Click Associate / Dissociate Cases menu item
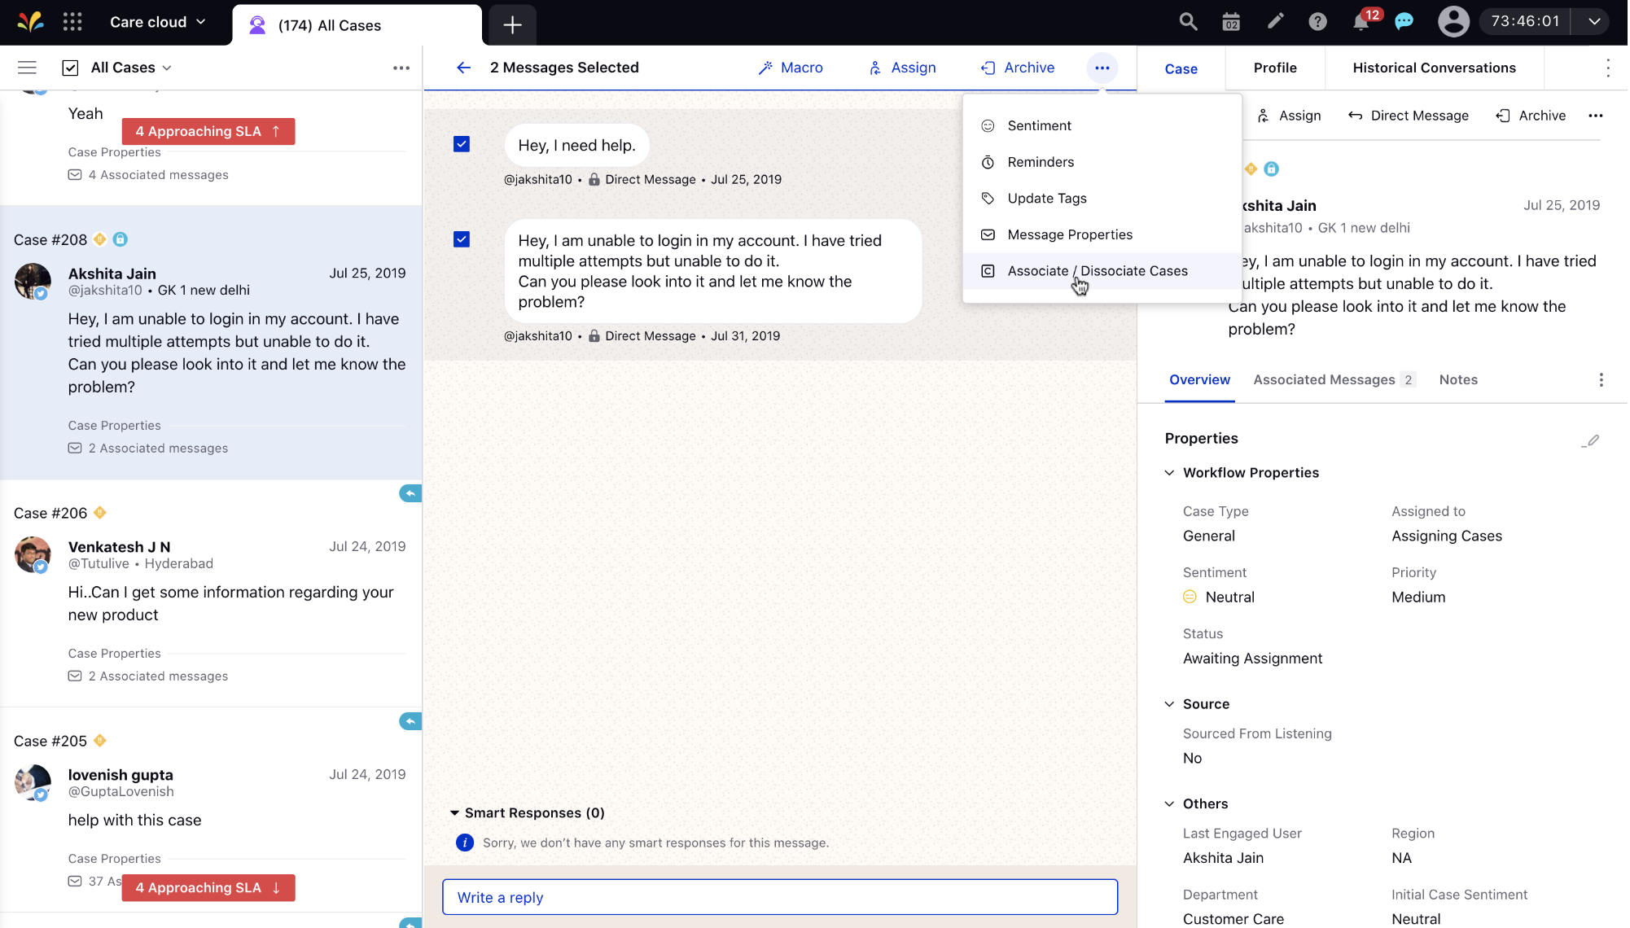This screenshot has height=928, width=1630. click(x=1098, y=269)
